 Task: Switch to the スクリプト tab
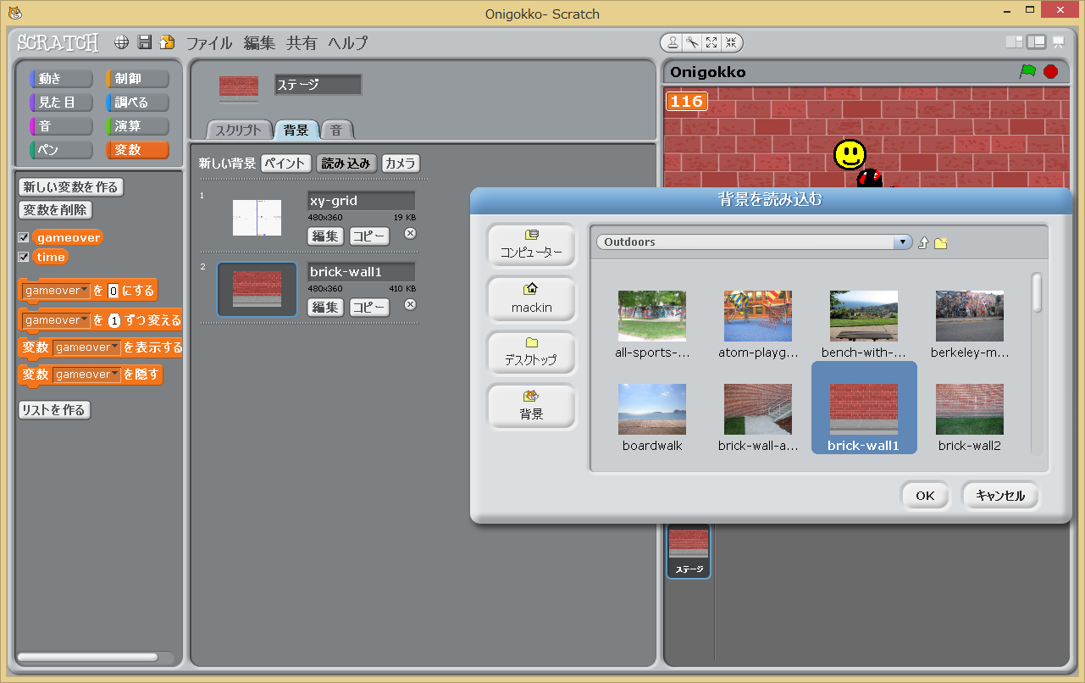tap(238, 130)
